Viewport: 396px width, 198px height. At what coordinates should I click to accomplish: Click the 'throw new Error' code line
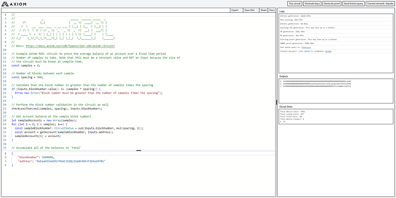(x=88, y=93)
